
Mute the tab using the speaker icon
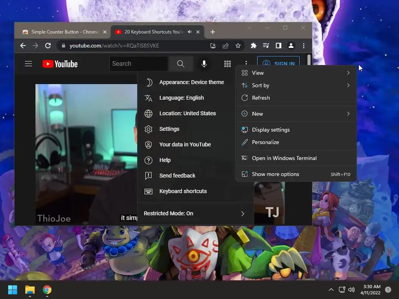tap(190, 32)
